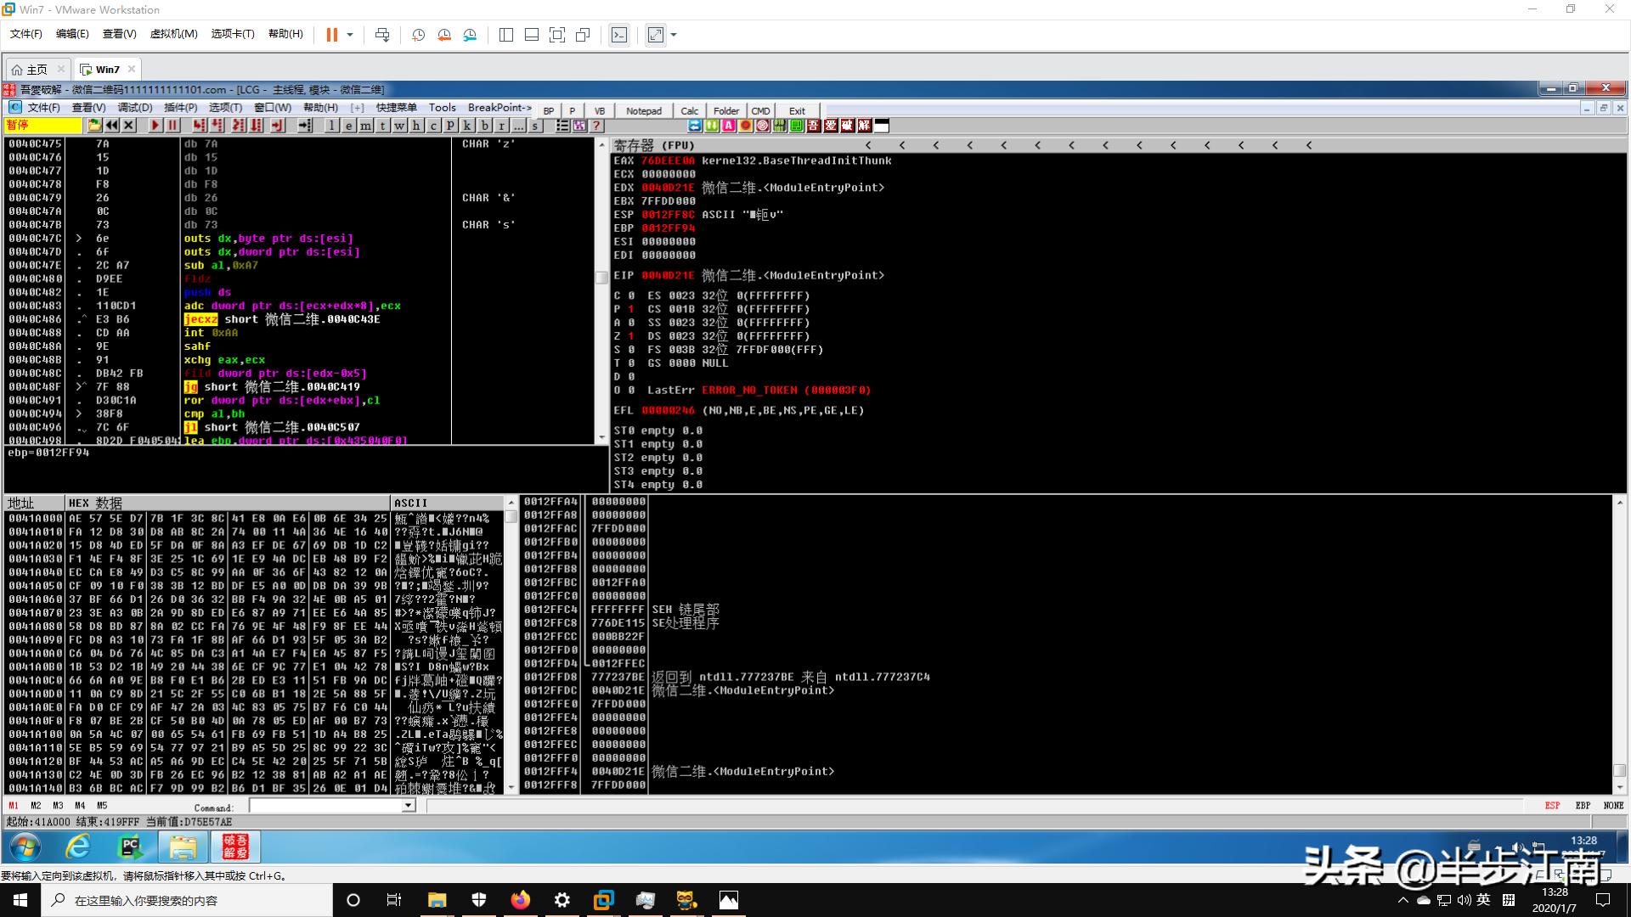Viewport: 1631px width, 917px height.
Task: Open the 插件(P) plugins menu
Action: point(180,108)
